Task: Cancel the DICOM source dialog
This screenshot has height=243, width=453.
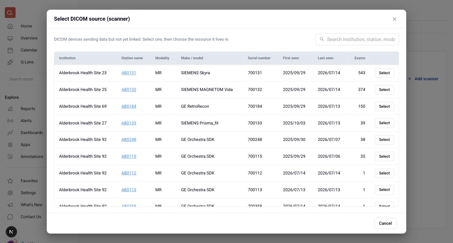Action: coord(385,223)
